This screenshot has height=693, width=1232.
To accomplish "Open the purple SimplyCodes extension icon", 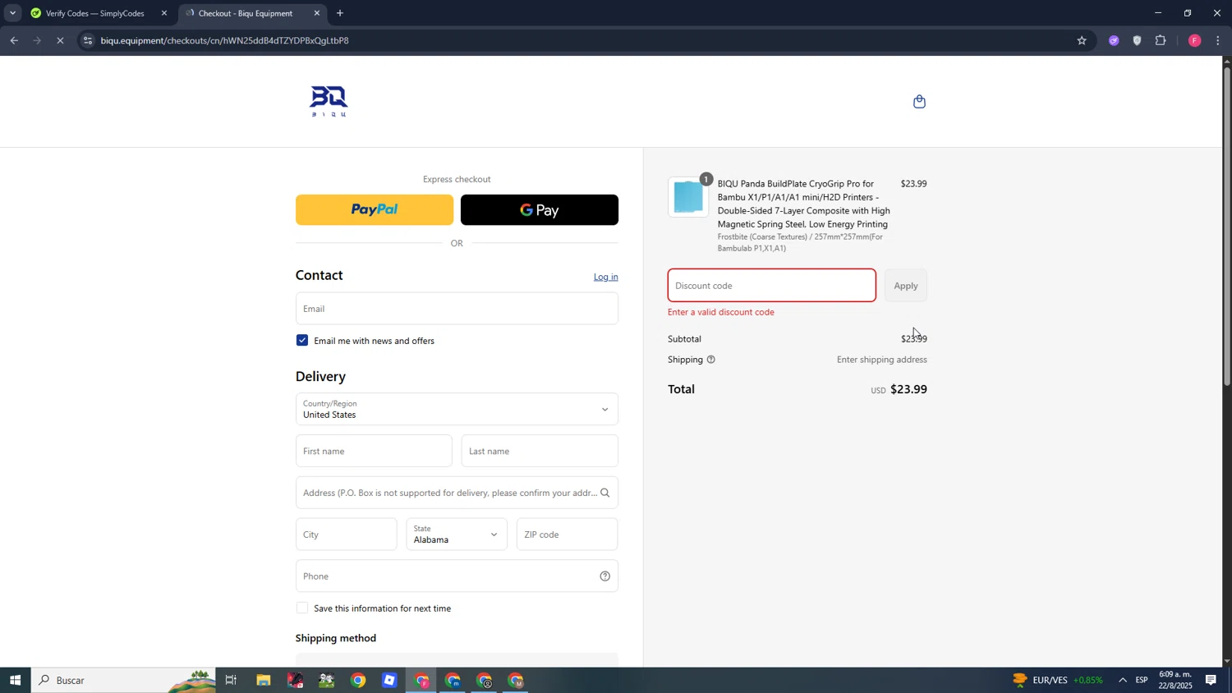I will [x=1114, y=40].
